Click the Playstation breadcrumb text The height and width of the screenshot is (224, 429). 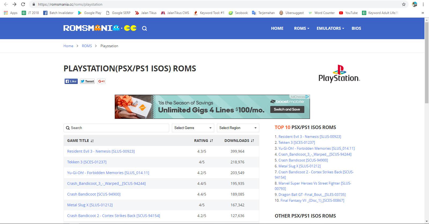(109, 46)
